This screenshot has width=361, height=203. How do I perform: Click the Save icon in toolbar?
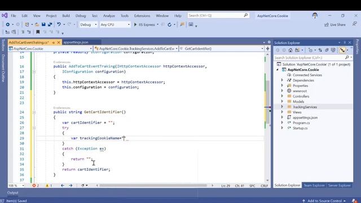pos(43,24)
